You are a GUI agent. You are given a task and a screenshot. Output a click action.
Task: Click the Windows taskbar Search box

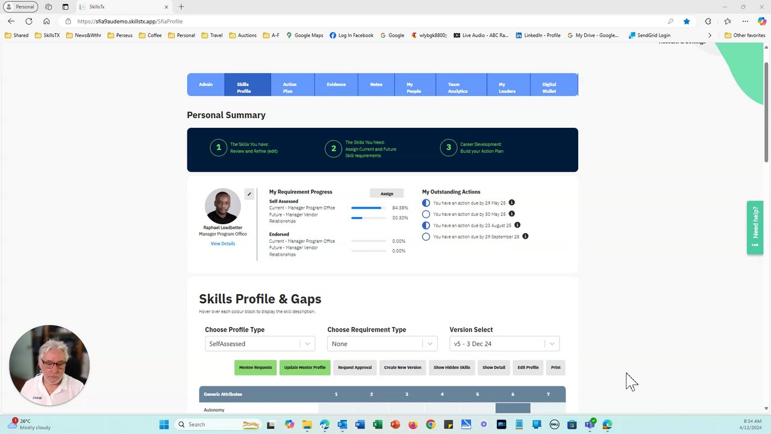219,424
